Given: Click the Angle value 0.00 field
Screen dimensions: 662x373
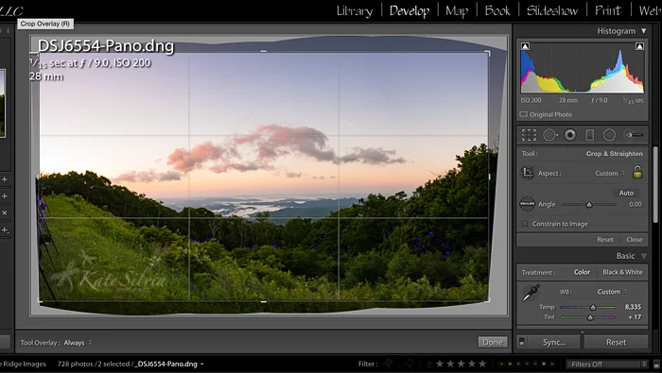Looking at the screenshot, I should click(635, 204).
